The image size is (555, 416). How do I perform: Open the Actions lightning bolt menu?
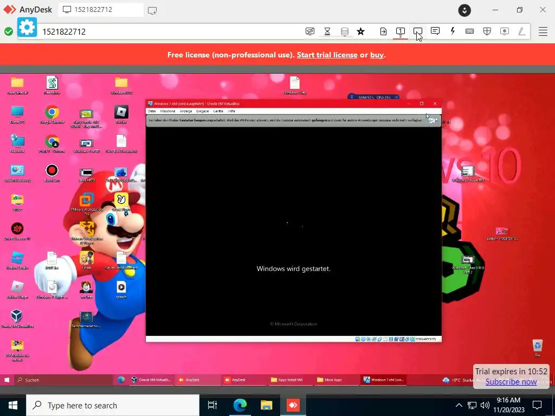(453, 31)
